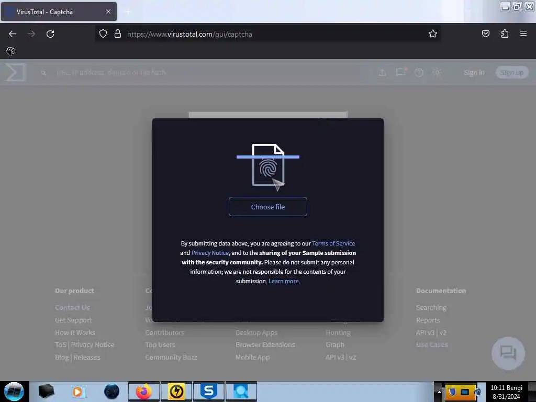Open the How It Works footer link

point(75,332)
